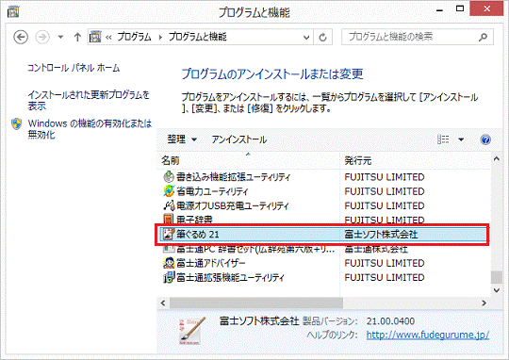This screenshot has width=509, height=360.
Task: Click the vertical scrollbar up arrow
Action: pos(497,159)
